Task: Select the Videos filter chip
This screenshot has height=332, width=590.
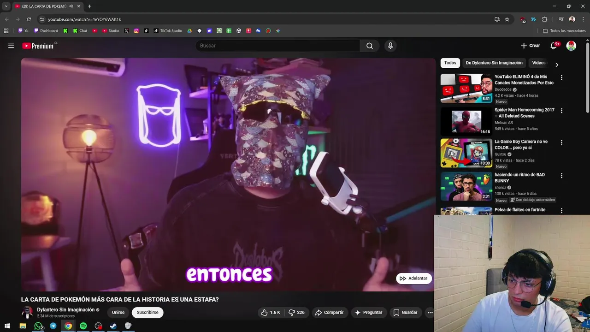Action: click(x=538, y=63)
